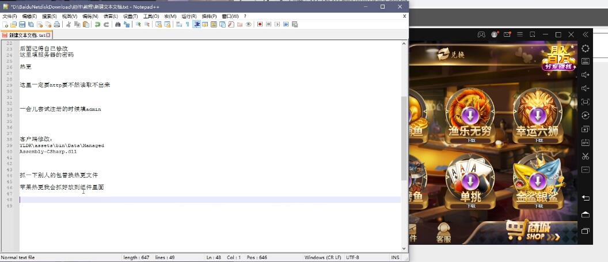Viewport: 608px width, 262px height.
Task: Print the document via the printer icon
Action: 56,24
